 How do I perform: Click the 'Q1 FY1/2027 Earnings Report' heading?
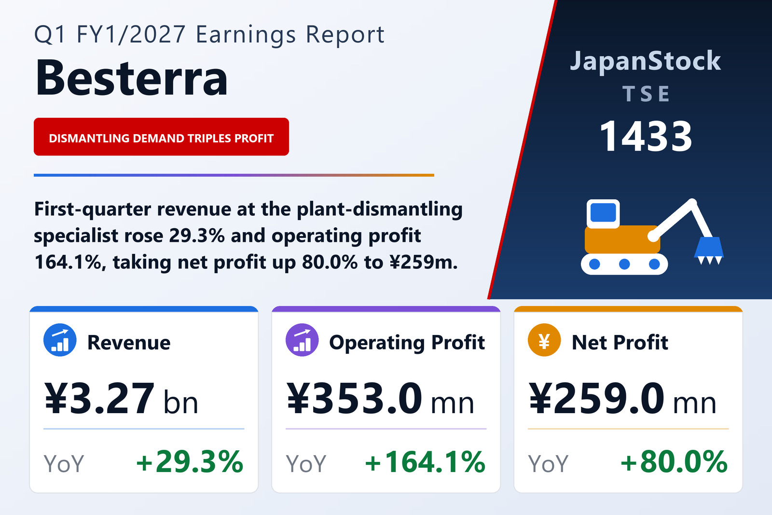pyautogui.click(x=209, y=35)
